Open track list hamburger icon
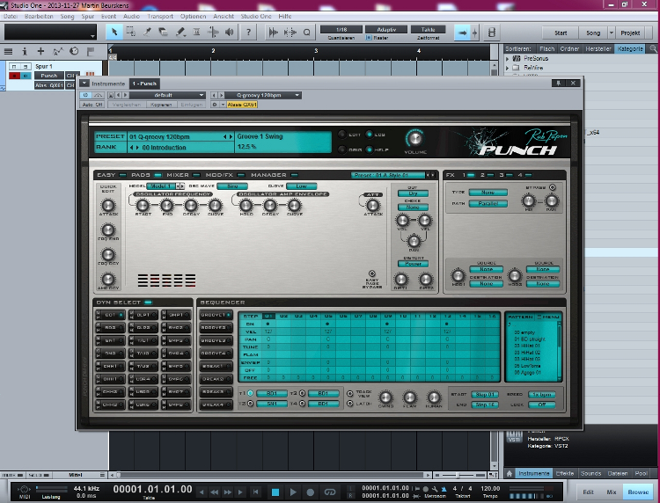Viewport: 660px width, 503px height. coord(8,51)
